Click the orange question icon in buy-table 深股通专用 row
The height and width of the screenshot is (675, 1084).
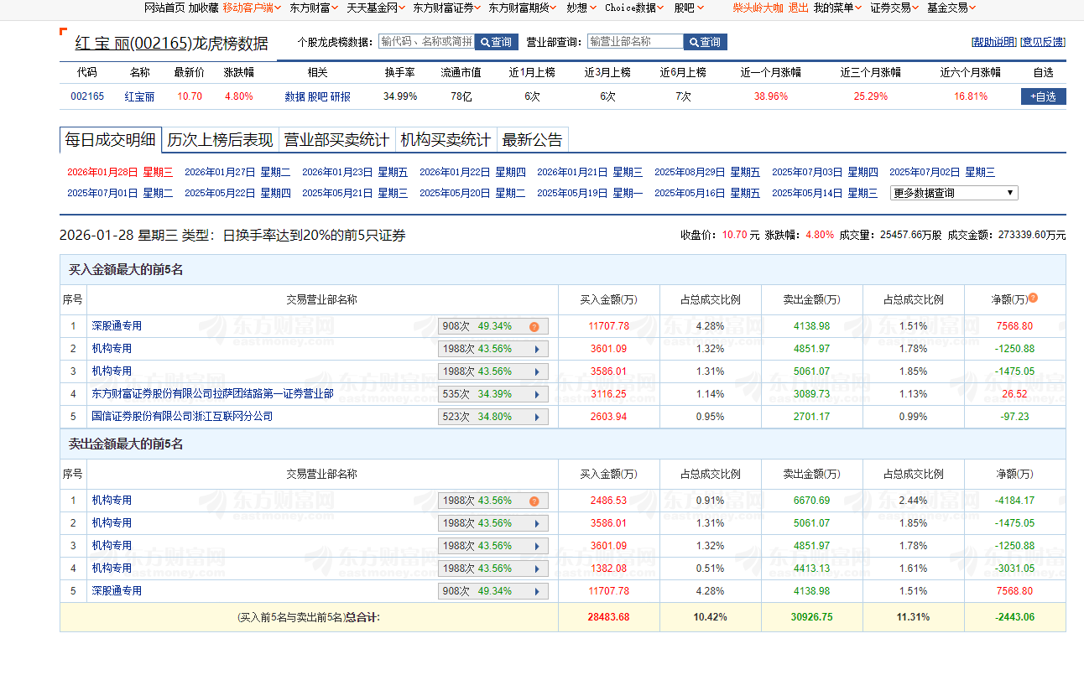534,326
